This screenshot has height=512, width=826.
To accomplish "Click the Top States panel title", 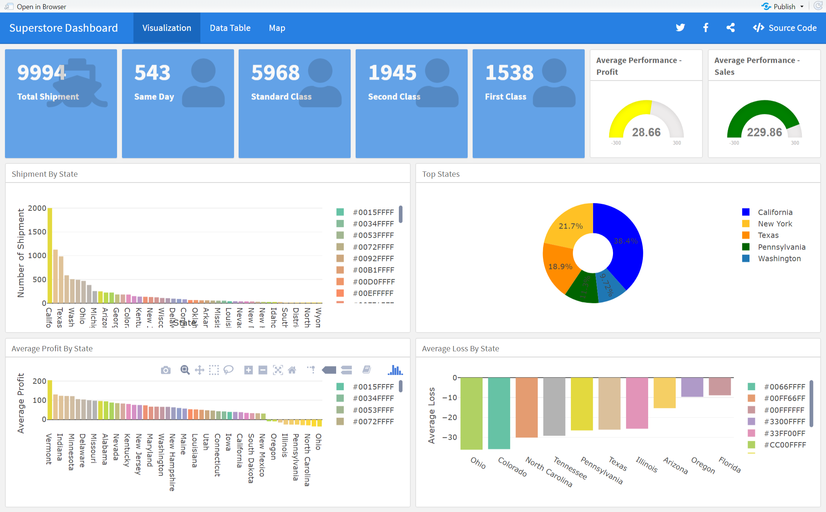I will point(441,174).
